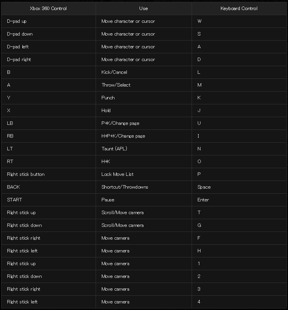Click the BACK control cell

[x=13, y=187]
